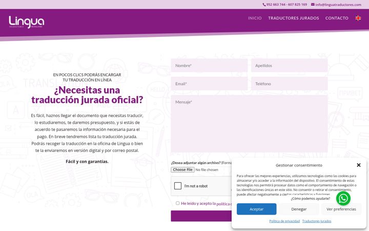Click the Email input field
The width and height of the screenshot is (369, 231).
(x=209, y=84)
